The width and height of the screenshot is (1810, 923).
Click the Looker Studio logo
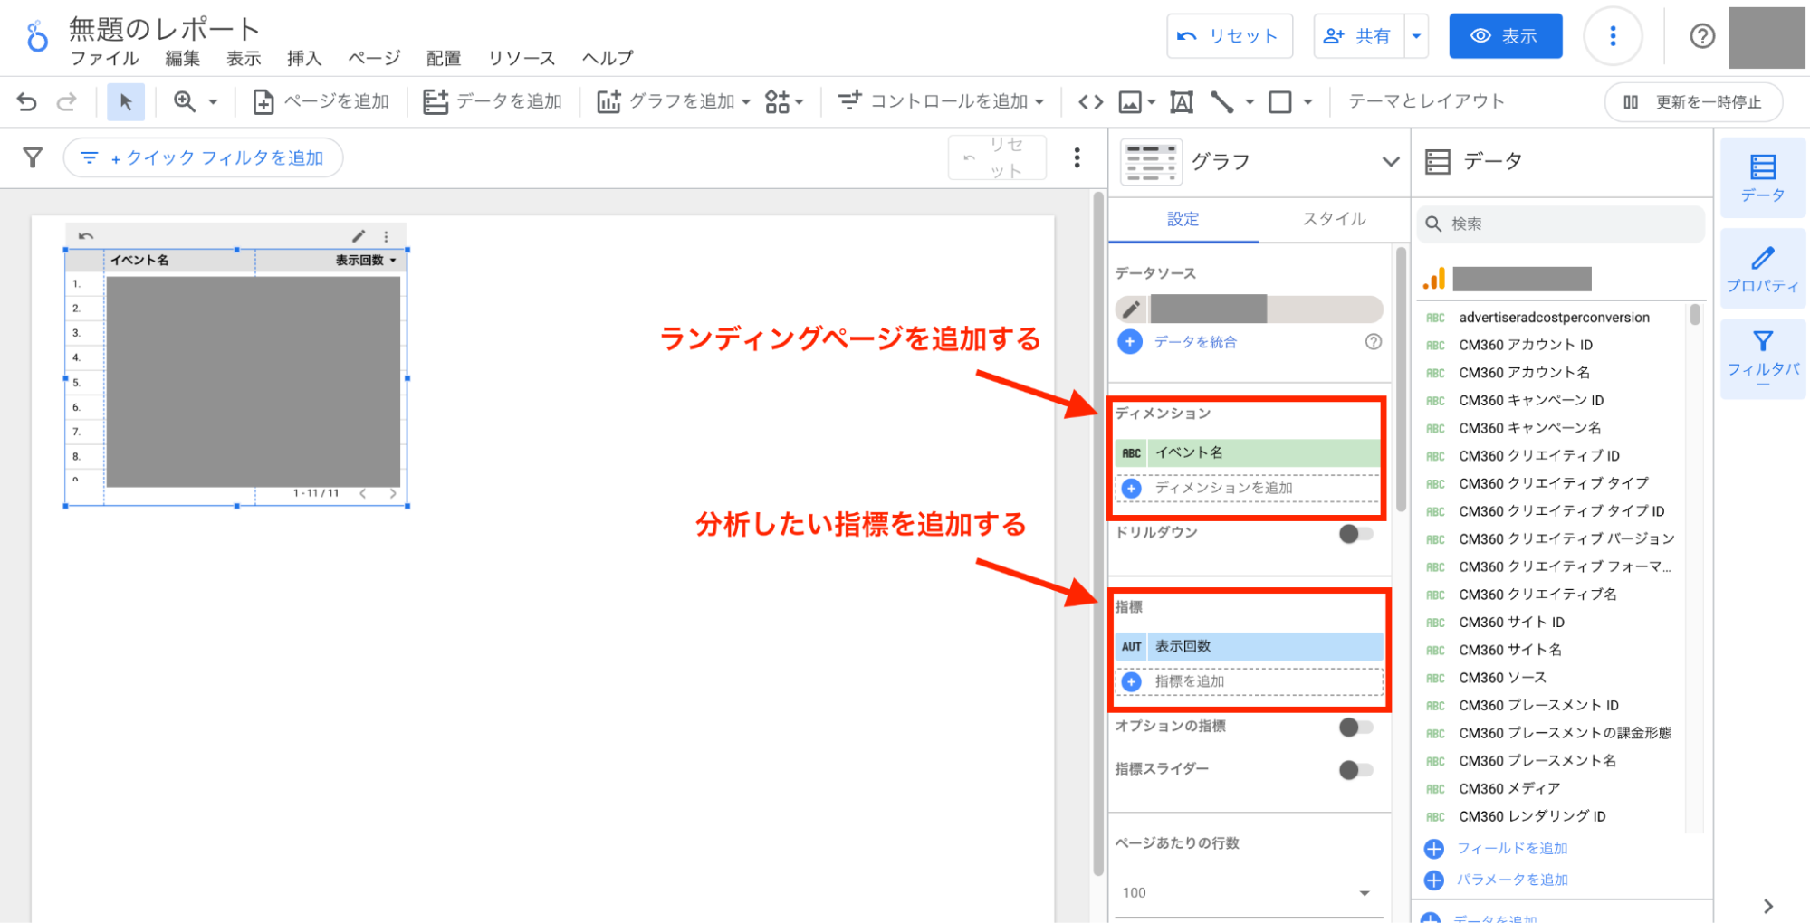coord(36,37)
